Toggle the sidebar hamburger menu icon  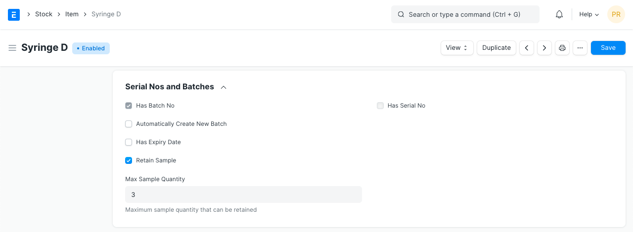[12, 48]
